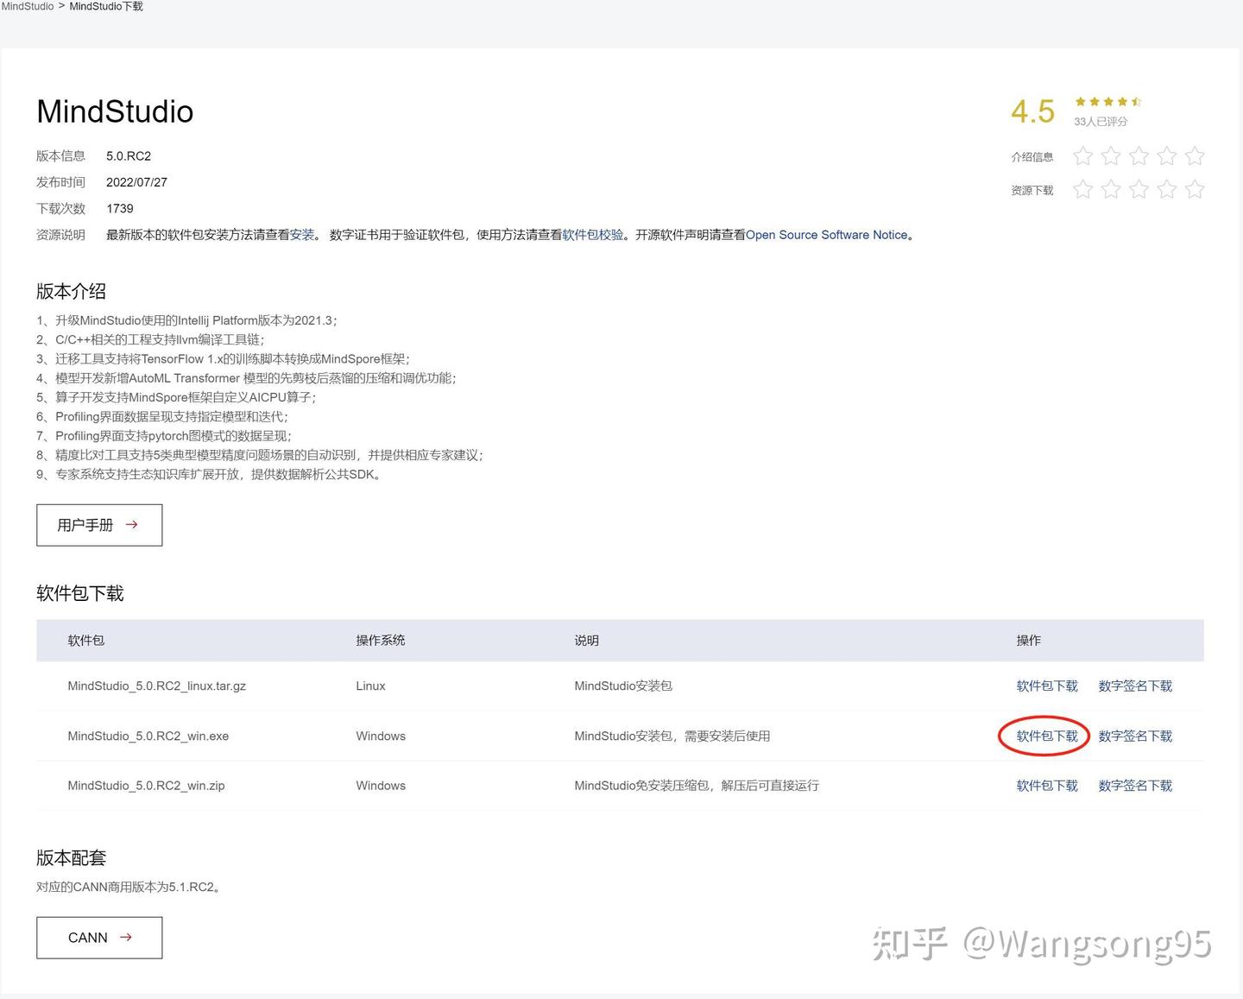The width and height of the screenshot is (1243, 999).
Task: Click the 33人已评分 rating count
Action: (x=1100, y=121)
